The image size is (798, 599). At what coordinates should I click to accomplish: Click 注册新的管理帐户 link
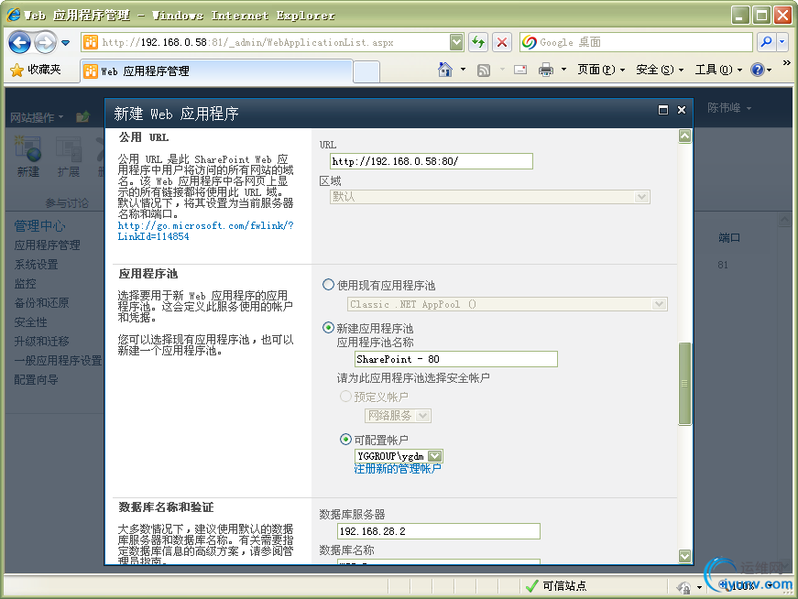(x=398, y=469)
